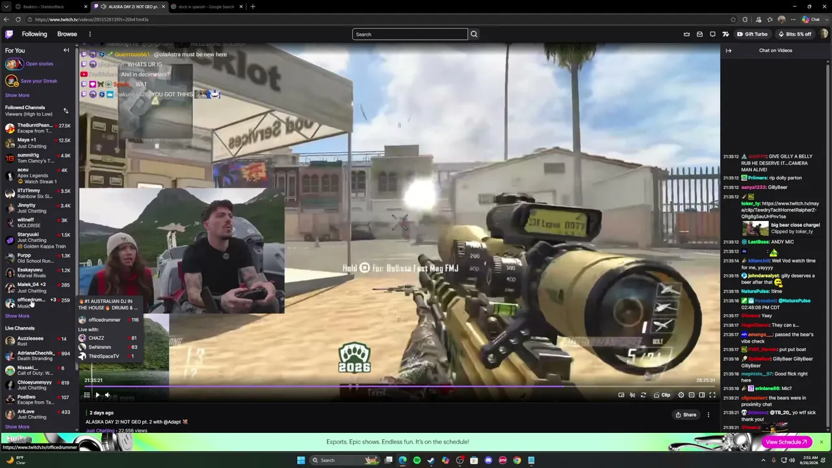Open Windows Start menu
Image resolution: width=832 pixels, height=468 pixels.
[301, 460]
